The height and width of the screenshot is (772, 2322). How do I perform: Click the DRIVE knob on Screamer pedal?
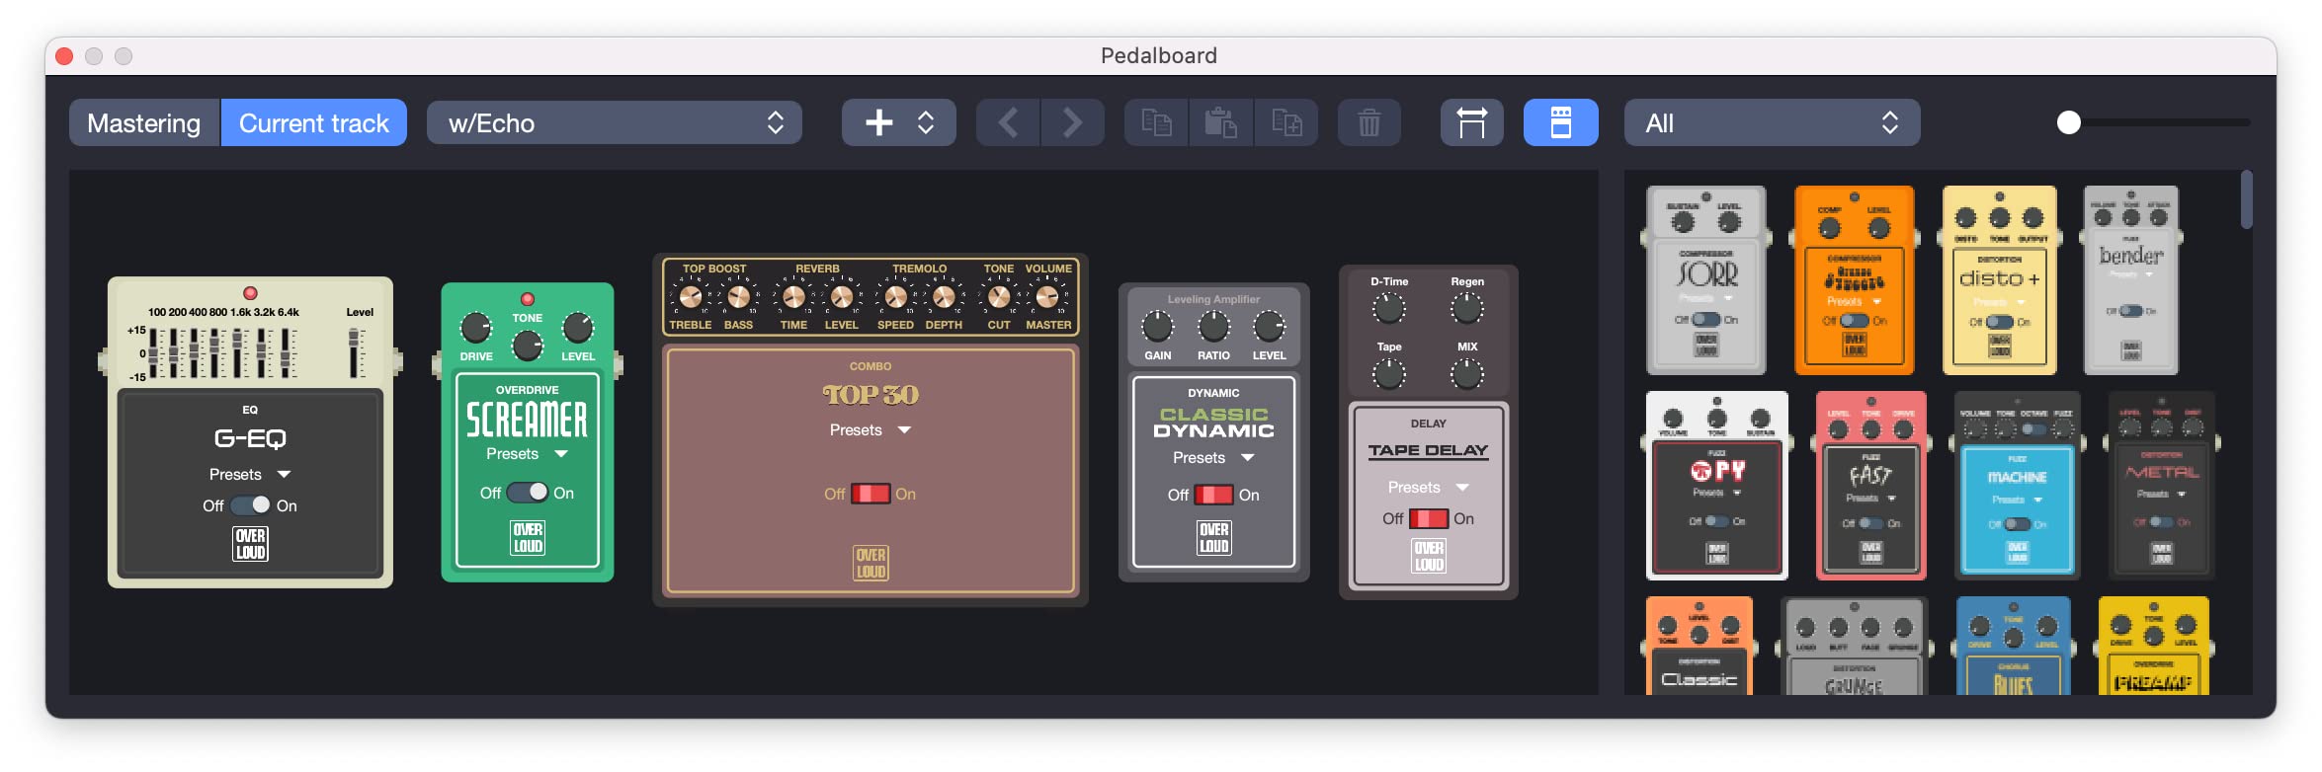[476, 327]
